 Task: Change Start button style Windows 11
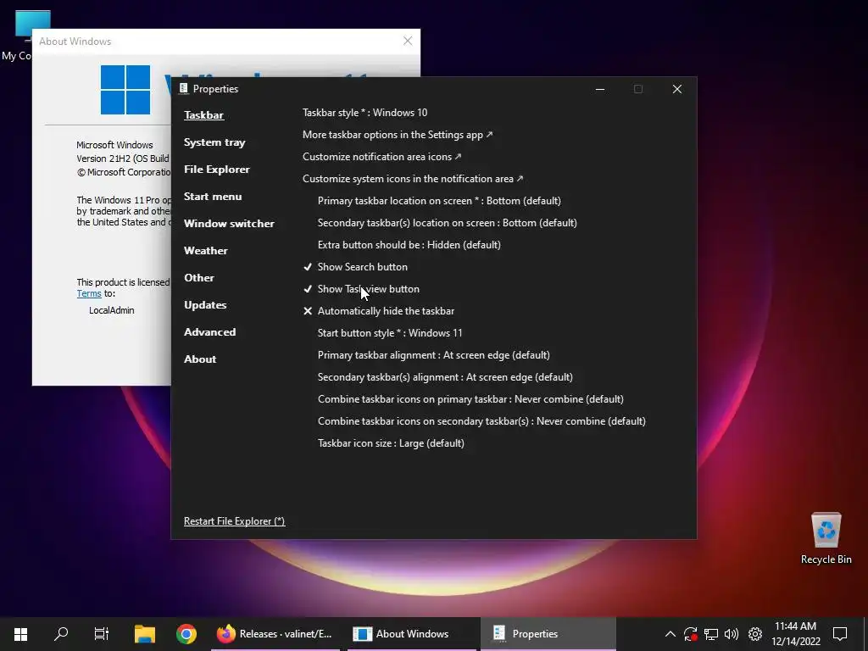coord(390,333)
